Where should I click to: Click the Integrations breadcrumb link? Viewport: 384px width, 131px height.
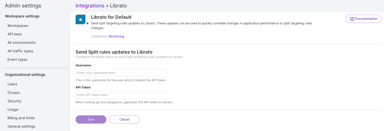tap(90, 6)
